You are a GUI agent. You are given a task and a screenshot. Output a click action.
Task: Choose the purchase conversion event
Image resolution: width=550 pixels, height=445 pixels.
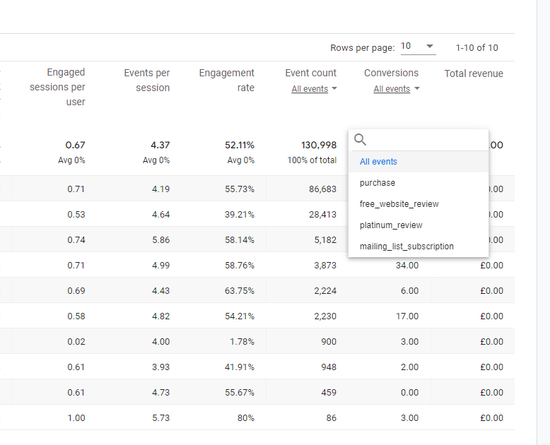[x=378, y=183]
